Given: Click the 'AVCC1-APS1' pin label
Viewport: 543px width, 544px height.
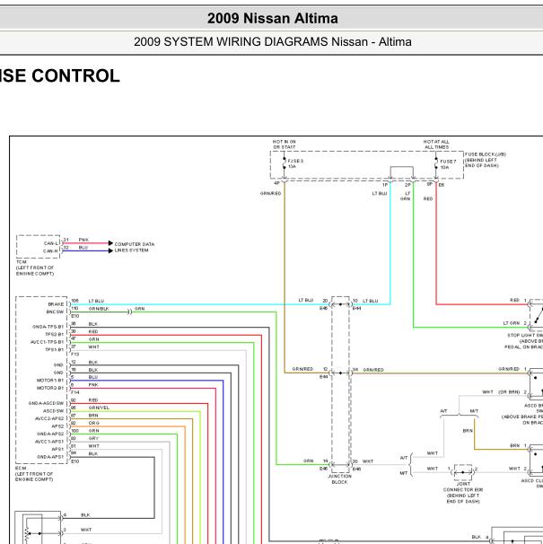Looking at the screenshot, I should 49,442.
